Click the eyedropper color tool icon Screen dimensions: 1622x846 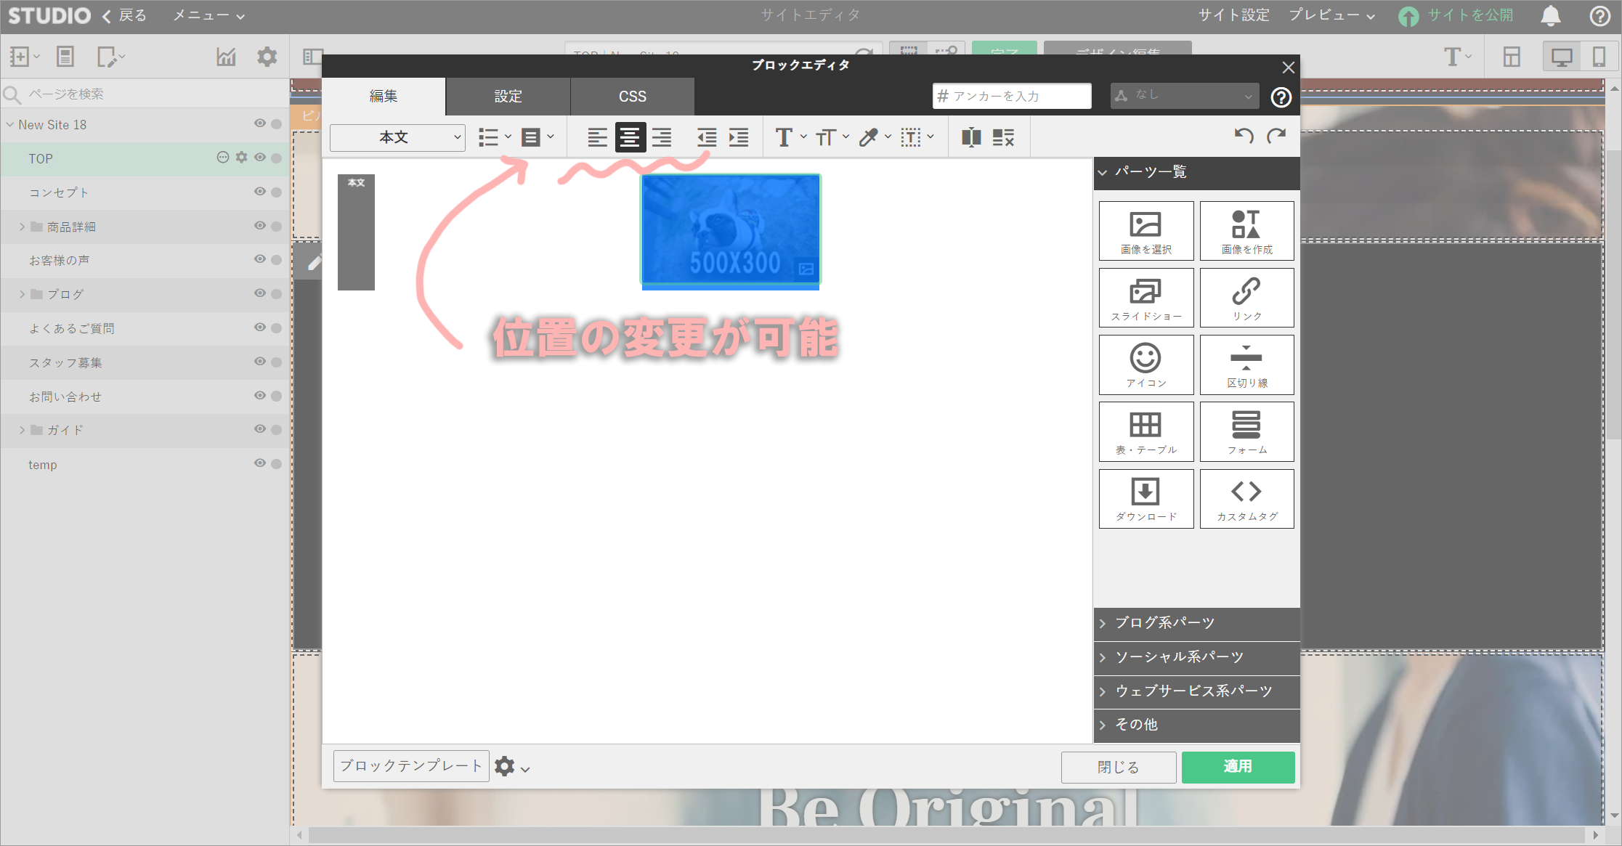click(x=869, y=137)
